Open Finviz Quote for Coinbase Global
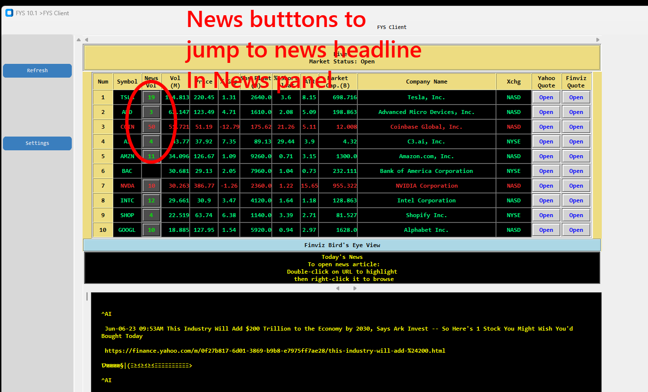 pos(576,127)
